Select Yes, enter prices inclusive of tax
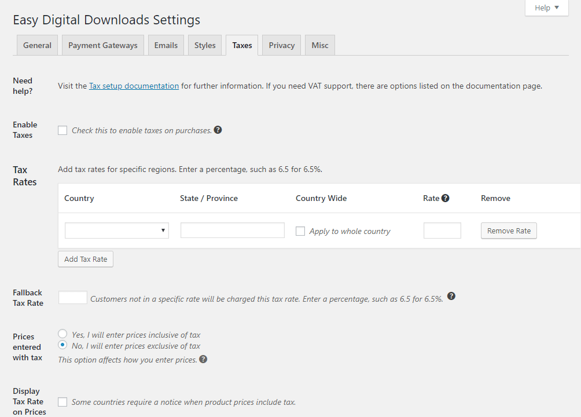 pyautogui.click(x=62, y=334)
